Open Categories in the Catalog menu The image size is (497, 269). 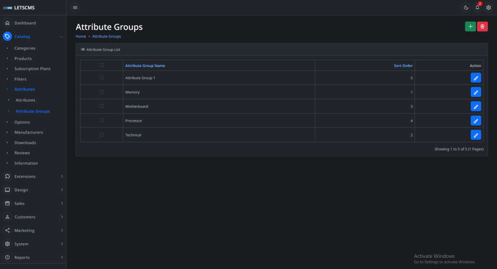[x=25, y=48]
